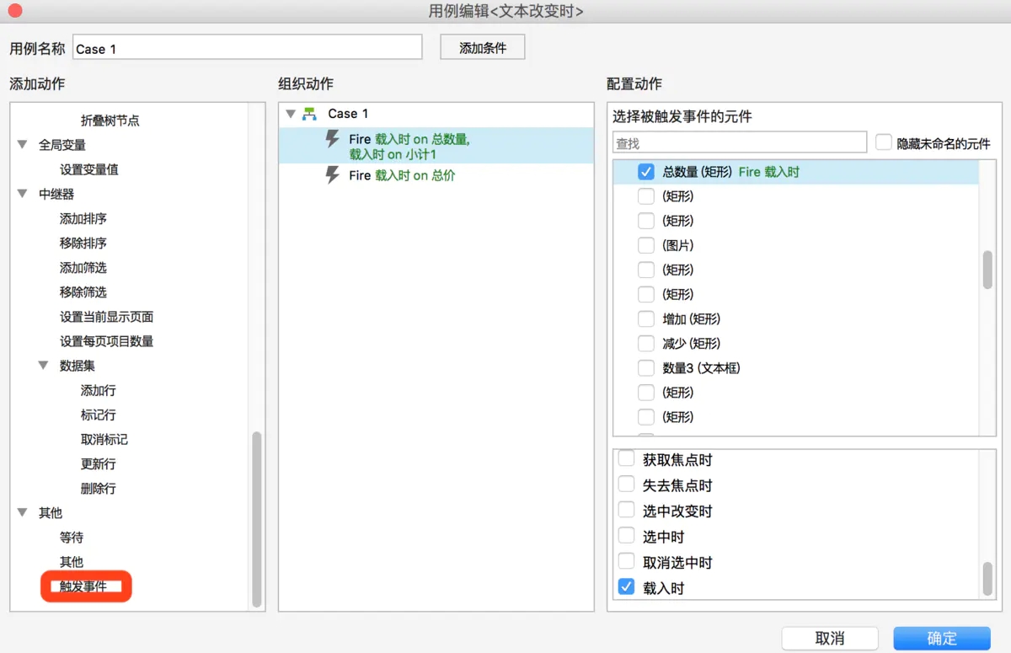Uncheck the 载入时 event

tap(626, 587)
